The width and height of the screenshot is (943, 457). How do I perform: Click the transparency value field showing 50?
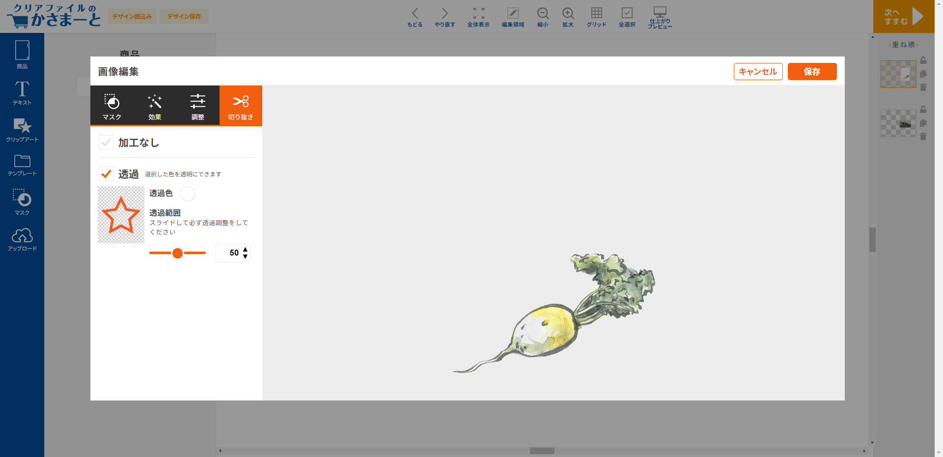pos(230,253)
